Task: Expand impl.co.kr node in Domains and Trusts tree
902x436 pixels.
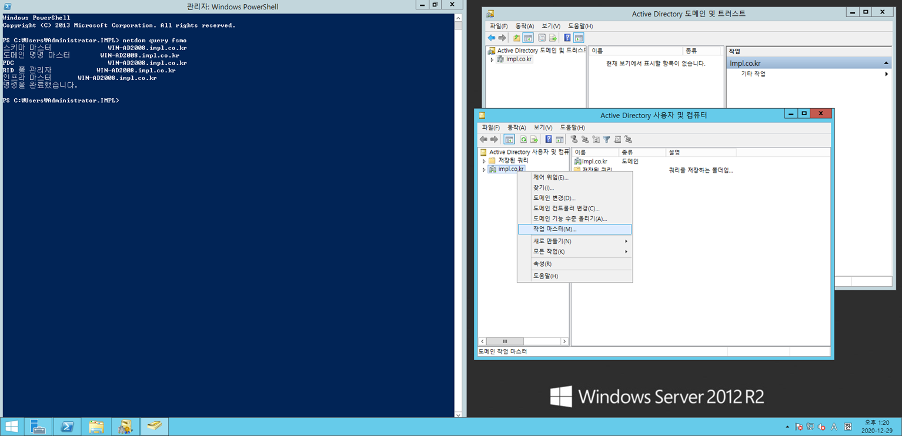Action: click(x=492, y=59)
